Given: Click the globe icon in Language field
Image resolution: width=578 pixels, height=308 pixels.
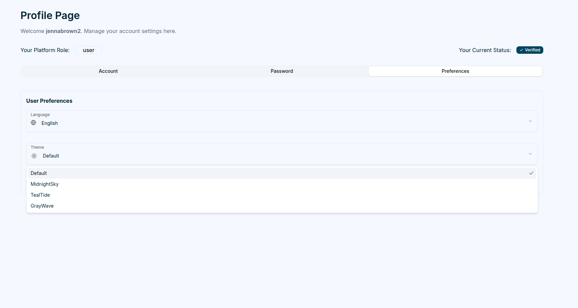Looking at the screenshot, I should 33,123.
